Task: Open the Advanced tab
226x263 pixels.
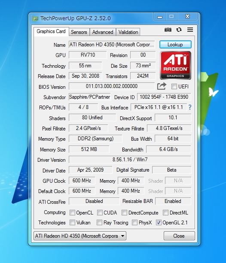Action: pyautogui.click(x=103, y=32)
